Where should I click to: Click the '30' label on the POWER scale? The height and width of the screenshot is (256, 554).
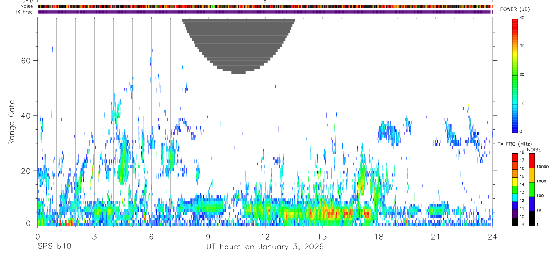click(x=522, y=47)
